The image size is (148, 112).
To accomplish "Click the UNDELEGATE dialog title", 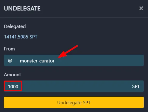I will coord(22,8).
